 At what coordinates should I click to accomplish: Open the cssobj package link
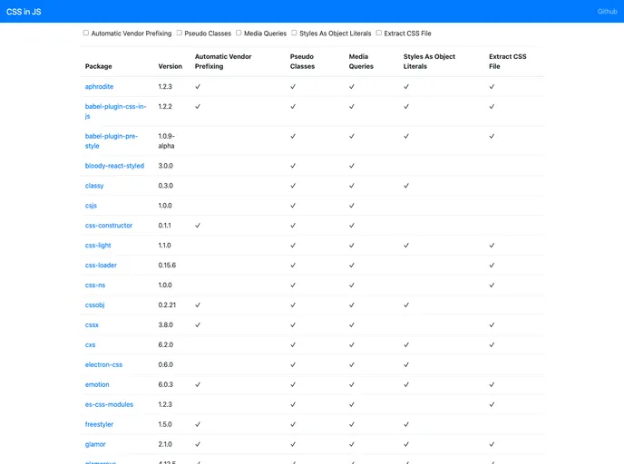[x=94, y=305]
